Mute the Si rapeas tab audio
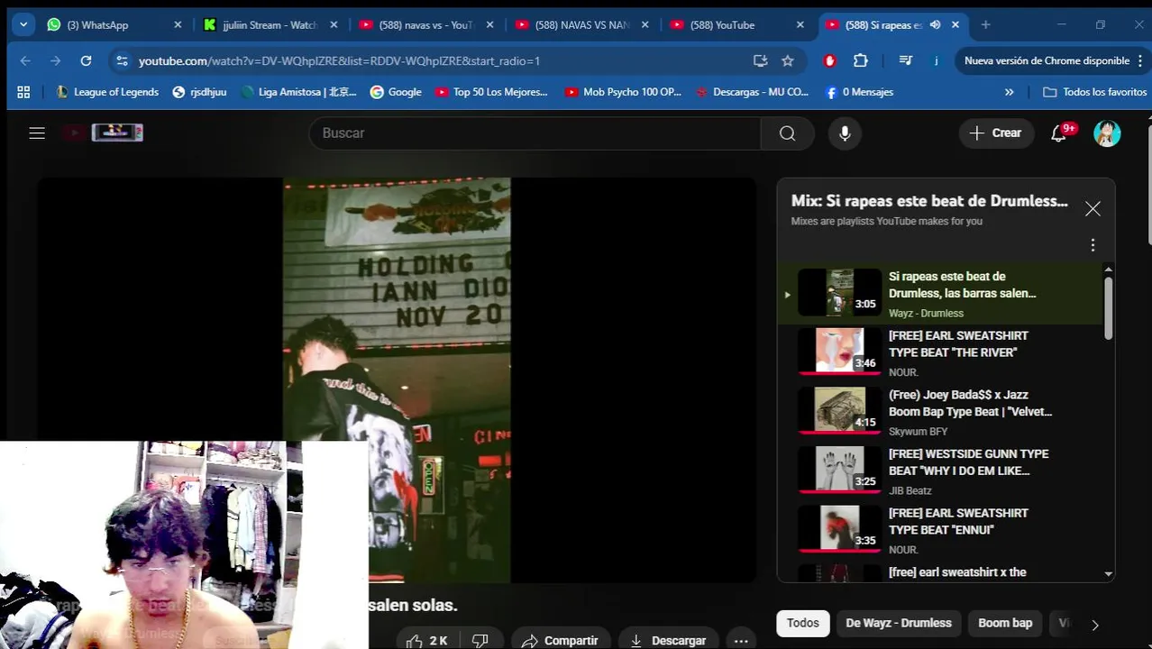This screenshot has height=649, width=1152. [x=935, y=25]
